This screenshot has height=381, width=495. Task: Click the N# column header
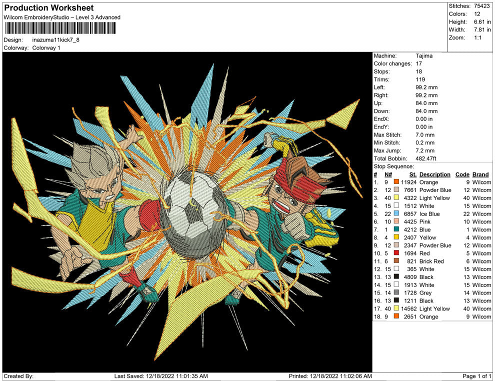tap(388, 174)
